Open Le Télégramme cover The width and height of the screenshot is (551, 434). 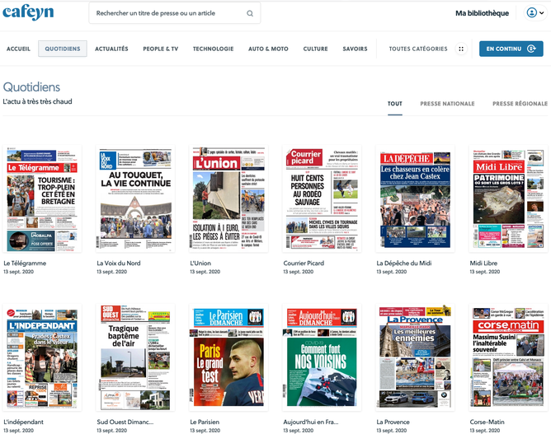pyautogui.click(x=43, y=199)
